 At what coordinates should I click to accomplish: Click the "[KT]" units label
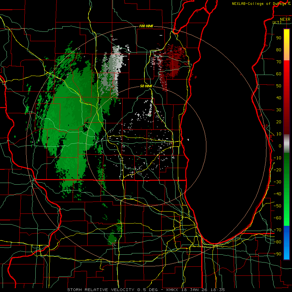point(277,22)
